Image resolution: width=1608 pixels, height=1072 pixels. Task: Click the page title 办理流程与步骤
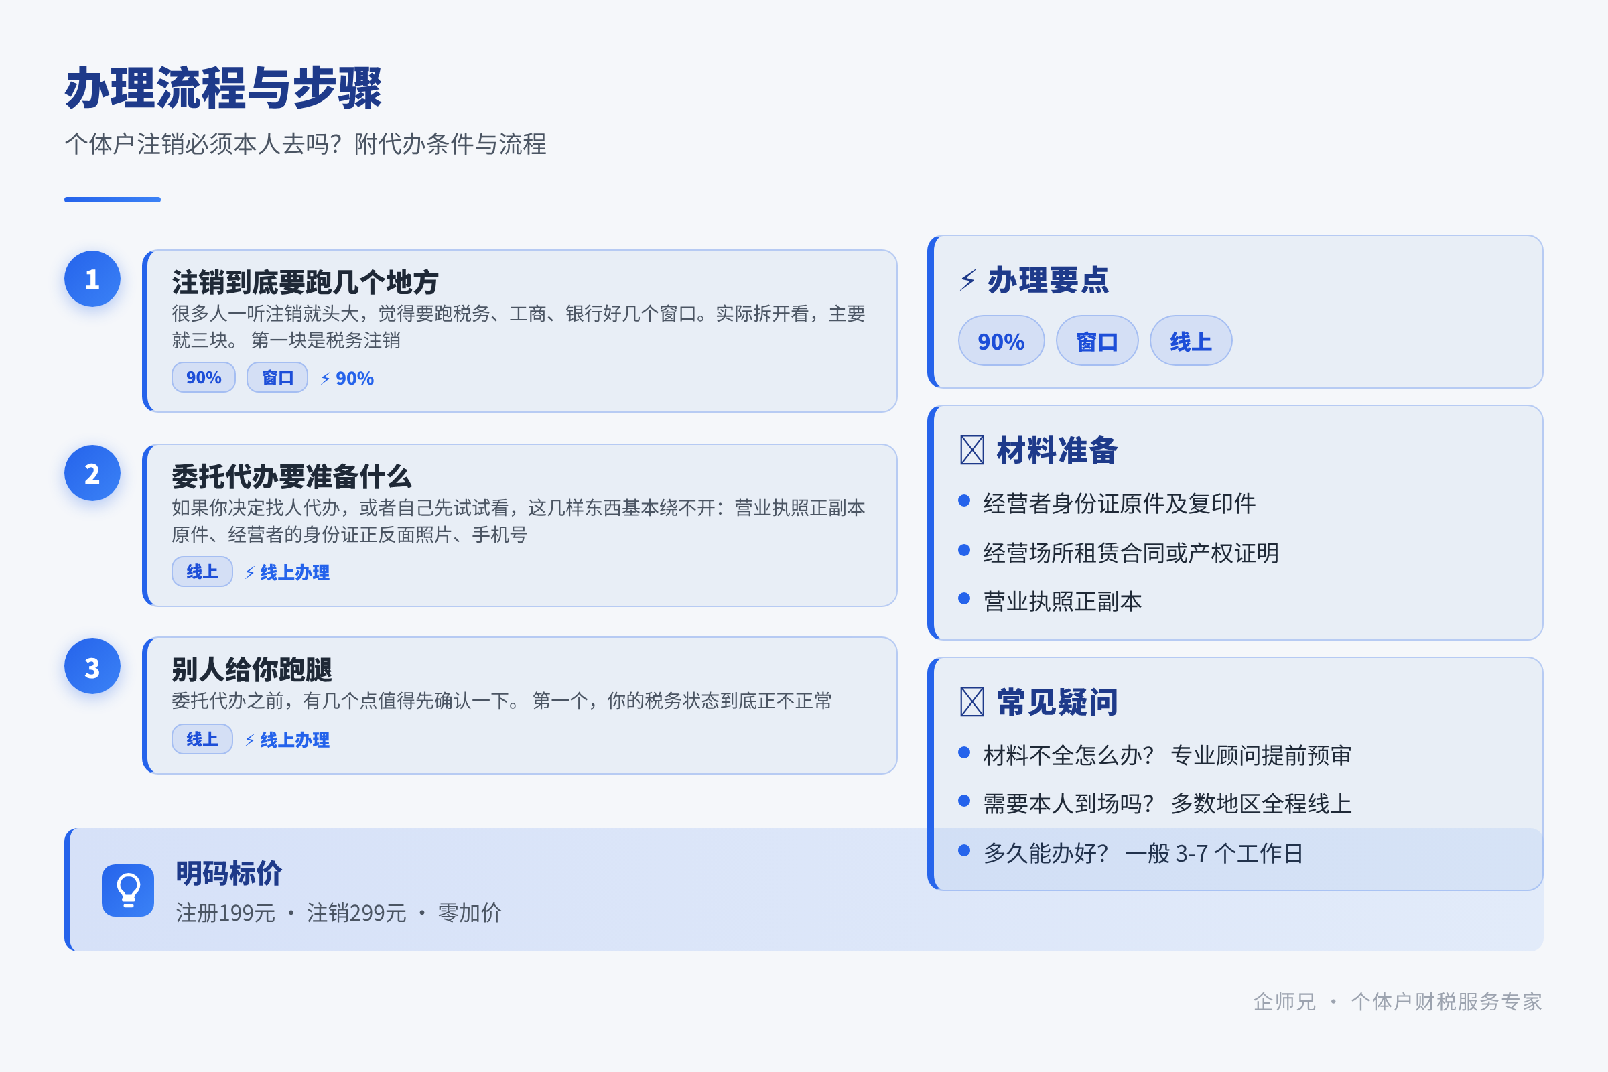point(224,88)
